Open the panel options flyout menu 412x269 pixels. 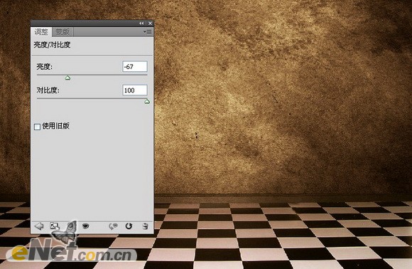point(148,32)
